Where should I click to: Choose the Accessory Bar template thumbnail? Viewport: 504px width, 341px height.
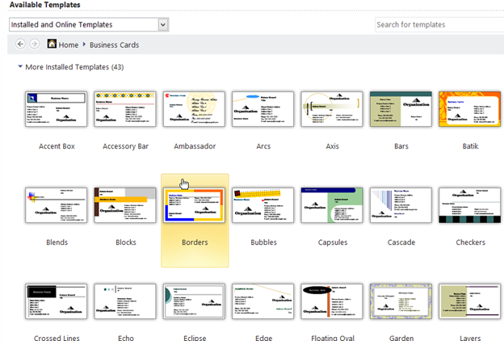pyautogui.click(x=125, y=109)
